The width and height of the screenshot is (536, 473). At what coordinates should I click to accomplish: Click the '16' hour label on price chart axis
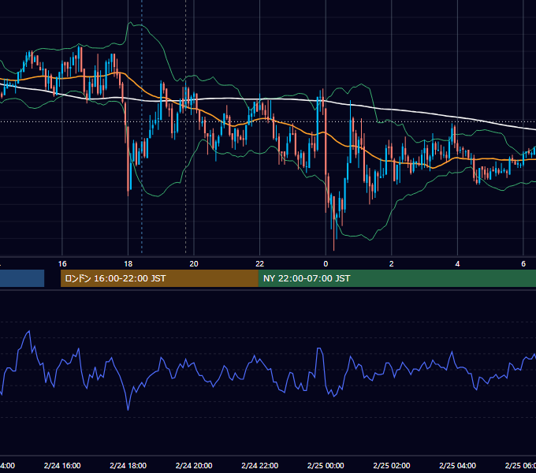[62, 264]
